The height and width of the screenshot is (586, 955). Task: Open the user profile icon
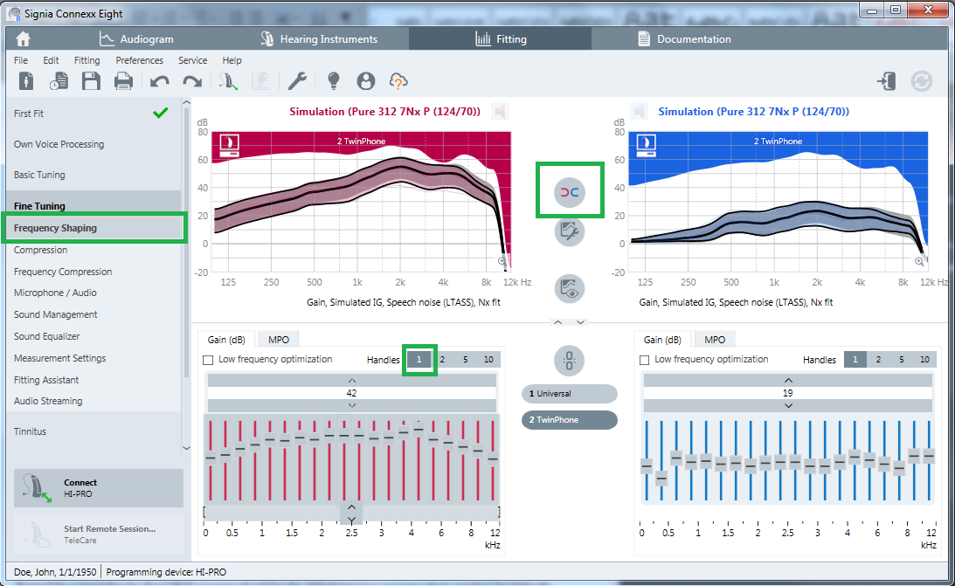366,81
